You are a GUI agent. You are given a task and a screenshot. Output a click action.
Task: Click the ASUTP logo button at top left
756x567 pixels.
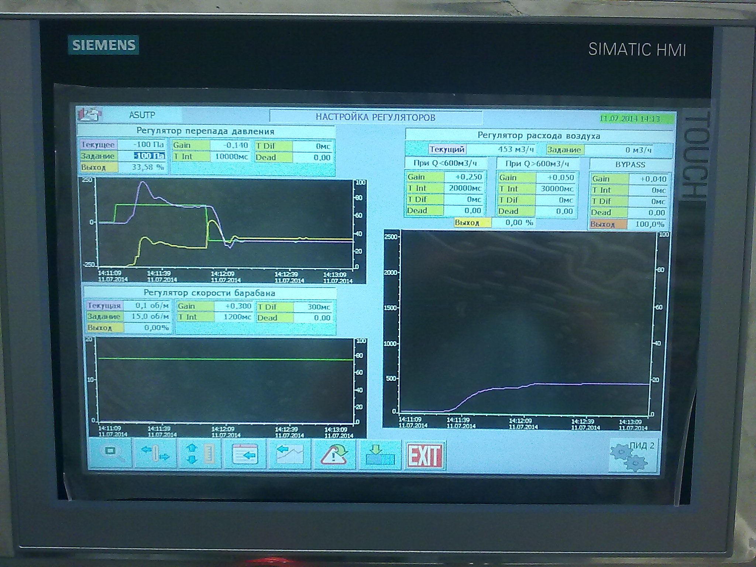[x=89, y=114]
